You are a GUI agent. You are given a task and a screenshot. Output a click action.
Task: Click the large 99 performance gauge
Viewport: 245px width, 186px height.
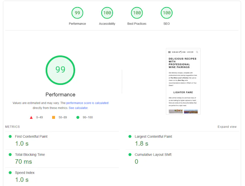pos(60,70)
